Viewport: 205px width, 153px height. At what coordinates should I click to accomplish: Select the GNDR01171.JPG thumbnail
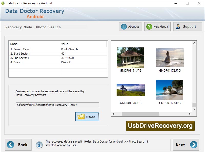[x=130, y=57]
